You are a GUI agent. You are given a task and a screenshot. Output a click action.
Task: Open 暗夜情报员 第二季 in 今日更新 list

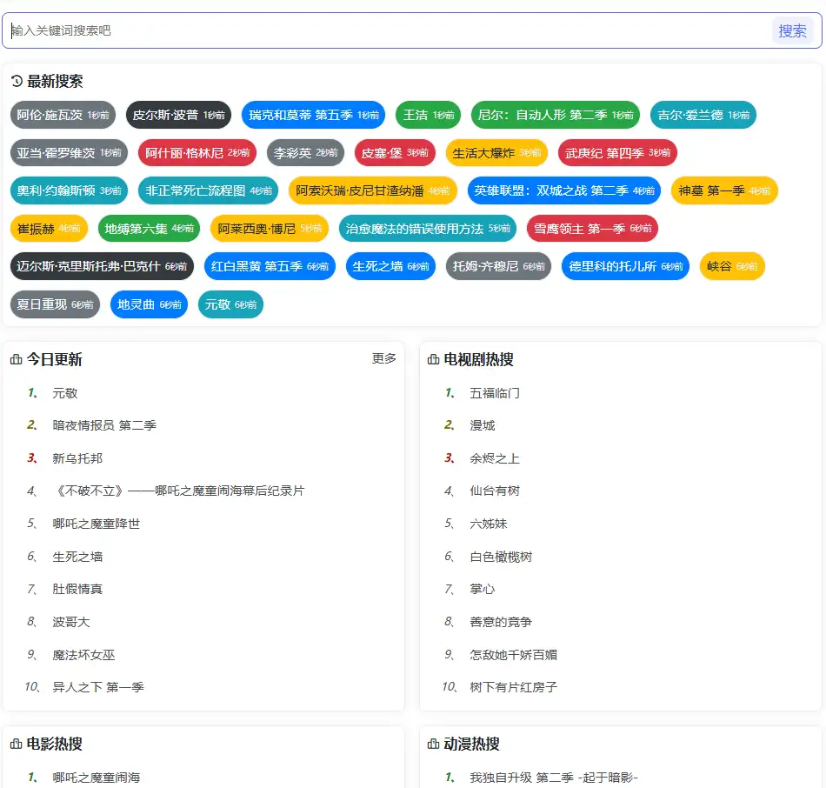104,425
